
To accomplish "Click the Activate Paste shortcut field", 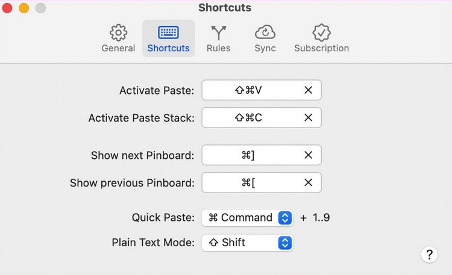I will (248, 90).
